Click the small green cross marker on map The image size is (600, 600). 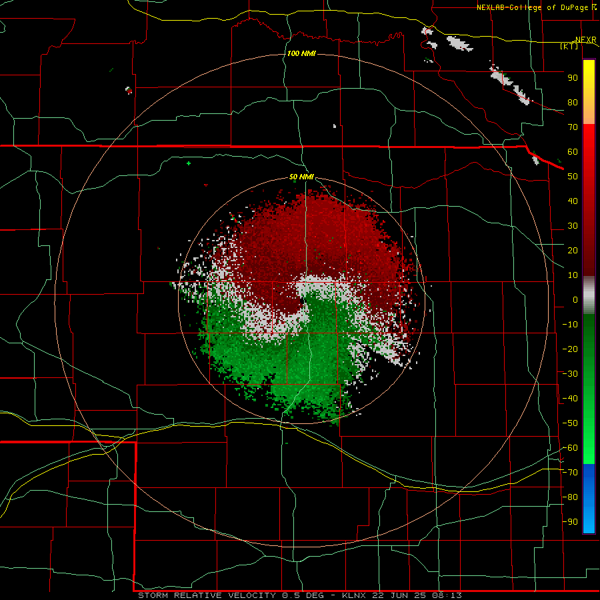[189, 163]
